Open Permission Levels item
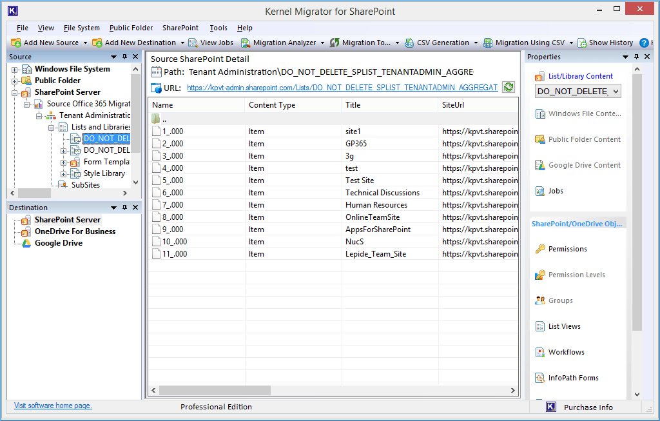 click(570, 275)
